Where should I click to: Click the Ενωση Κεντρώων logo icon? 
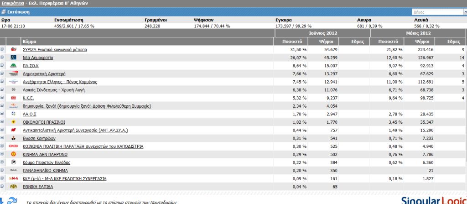14,138
